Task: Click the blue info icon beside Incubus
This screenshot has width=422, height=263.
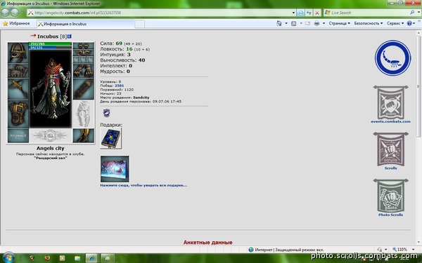Action: click(70, 36)
